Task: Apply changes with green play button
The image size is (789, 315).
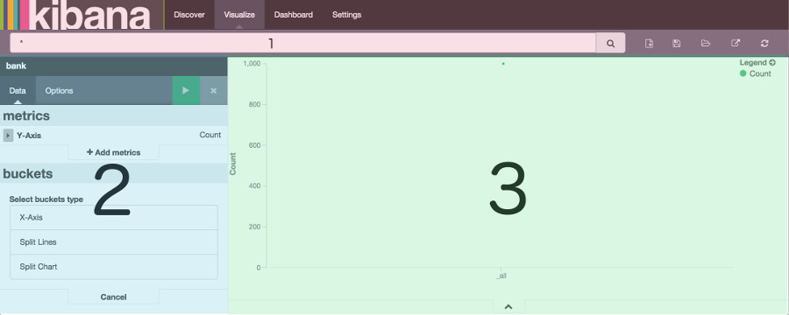Action: point(186,90)
